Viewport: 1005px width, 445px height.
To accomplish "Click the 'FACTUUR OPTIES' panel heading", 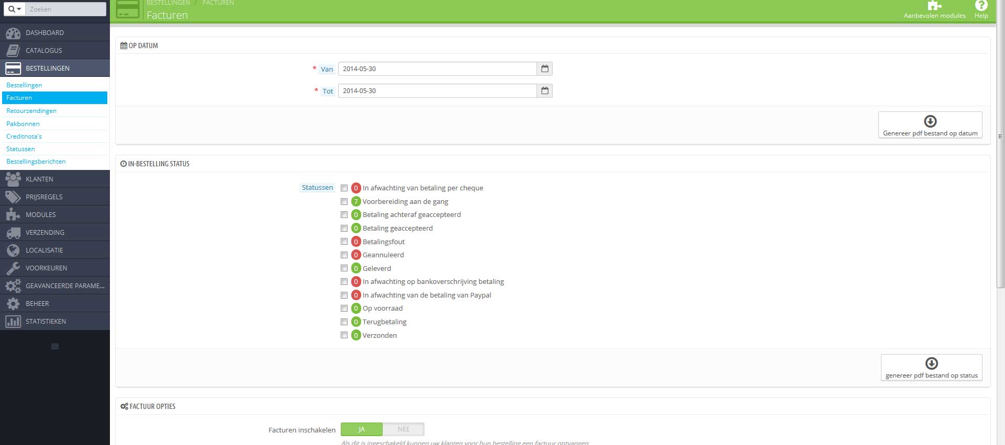I will [148, 407].
